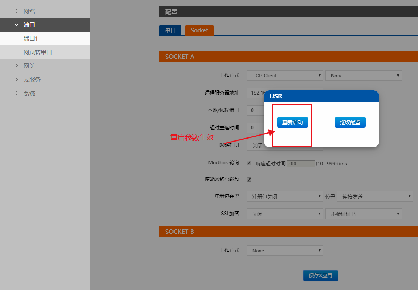Viewport: 418px width, 290px height.
Task: Switch to the Socket tab
Action: (x=199, y=30)
